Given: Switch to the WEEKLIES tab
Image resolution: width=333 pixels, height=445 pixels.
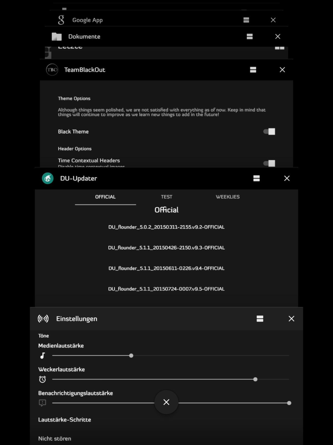Looking at the screenshot, I should pyautogui.click(x=228, y=197).
